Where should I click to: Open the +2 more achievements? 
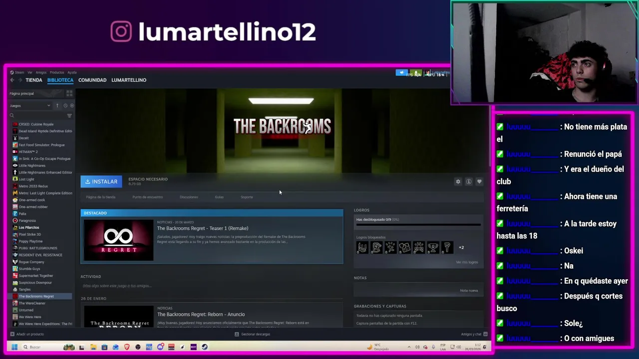[461, 247]
